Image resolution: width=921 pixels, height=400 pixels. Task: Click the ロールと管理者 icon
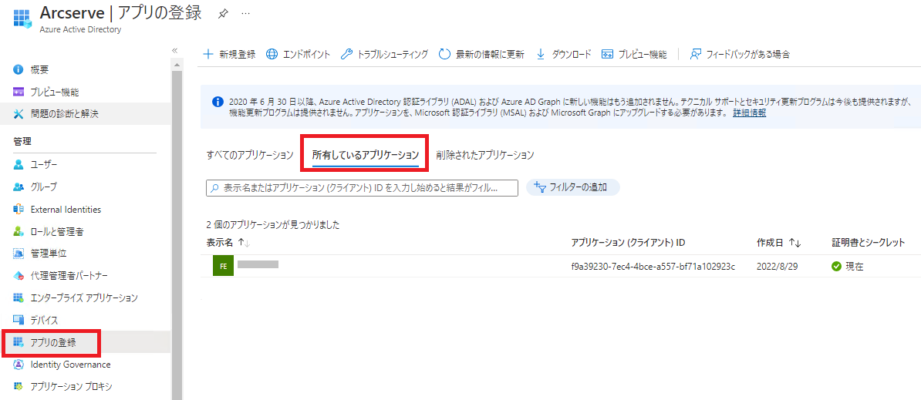19,232
